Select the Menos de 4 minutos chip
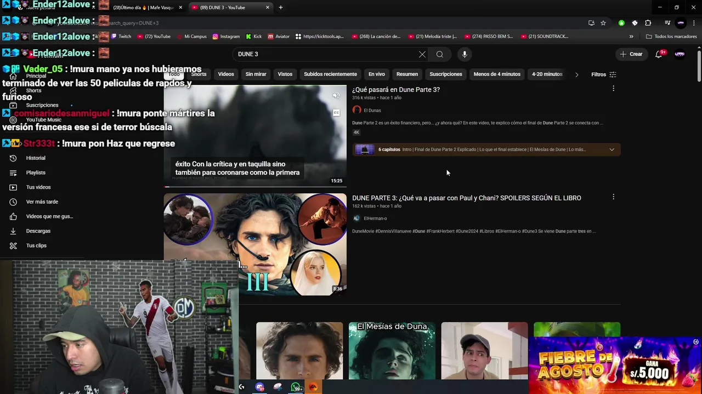Viewport: 702px width, 394px height. point(497,74)
